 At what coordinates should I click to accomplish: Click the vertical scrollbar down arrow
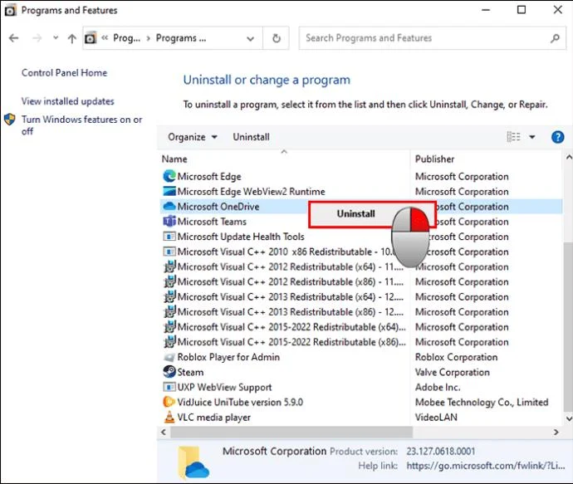tap(569, 418)
